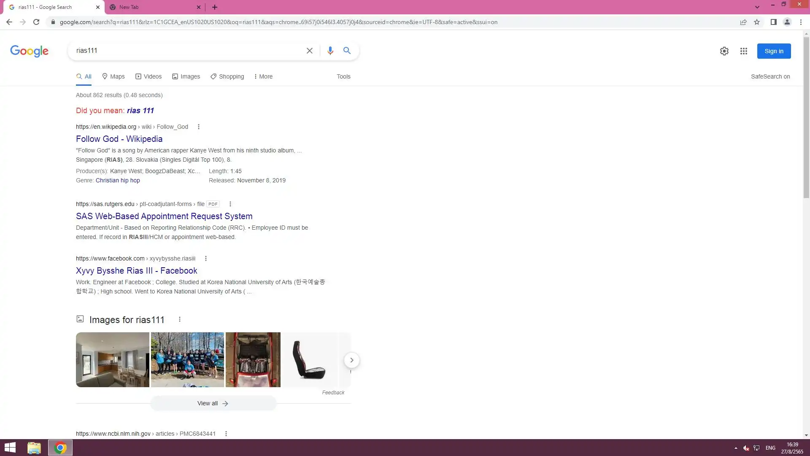Switch to the Images search tab
Screen dimensions: 810x456
tap(186, 76)
